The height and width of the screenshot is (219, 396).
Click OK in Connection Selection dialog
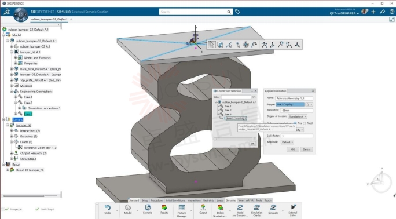click(x=252, y=144)
